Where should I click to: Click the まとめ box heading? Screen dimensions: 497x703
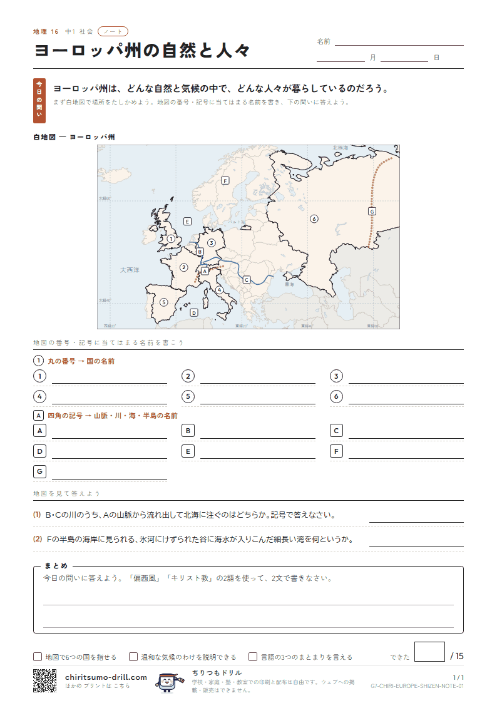tap(56, 565)
